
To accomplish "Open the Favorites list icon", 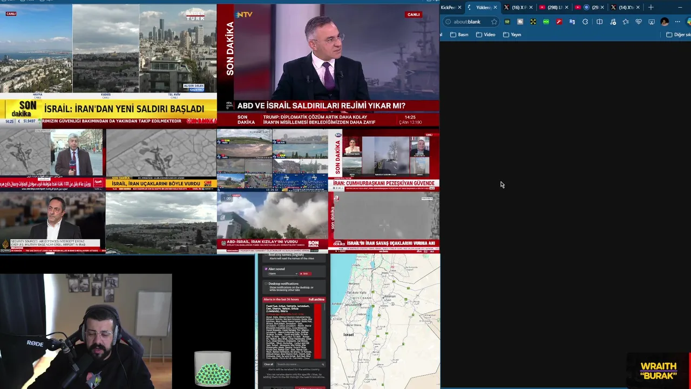I will [626, 22].
